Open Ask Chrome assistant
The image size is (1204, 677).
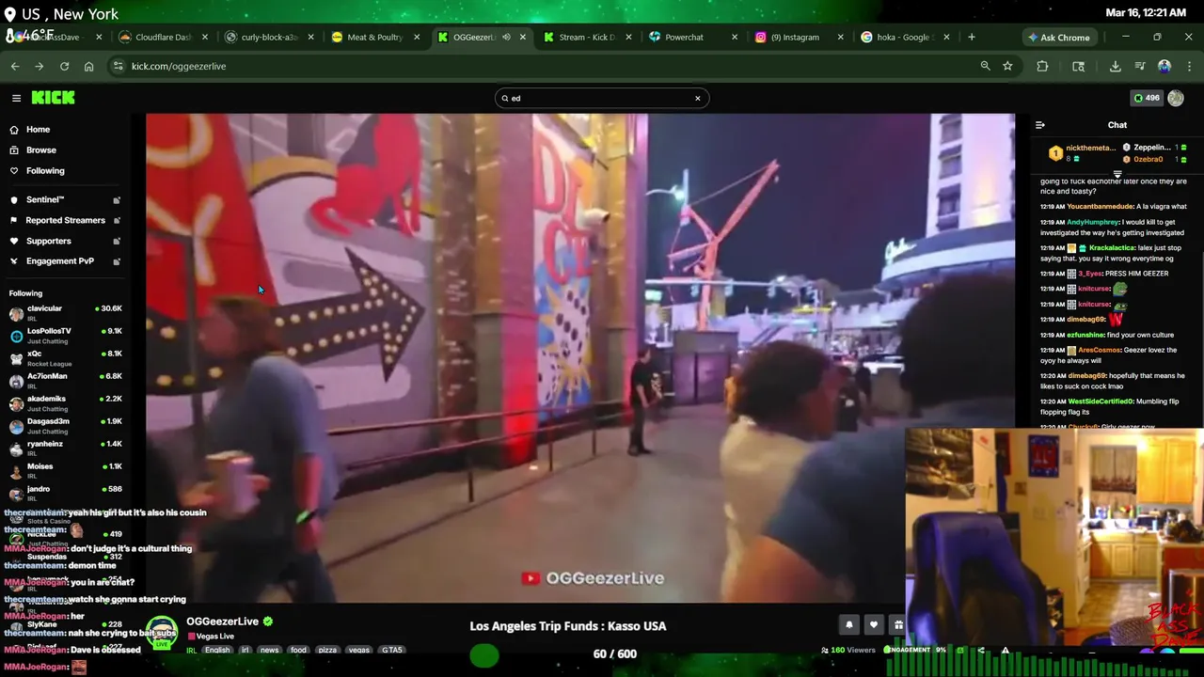1058,37
